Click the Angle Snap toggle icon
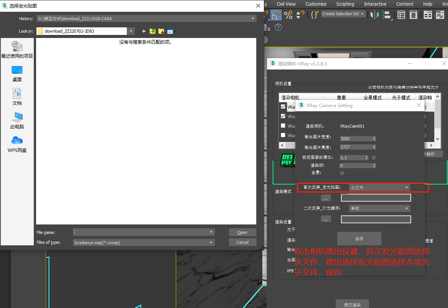 coord(276,15)
